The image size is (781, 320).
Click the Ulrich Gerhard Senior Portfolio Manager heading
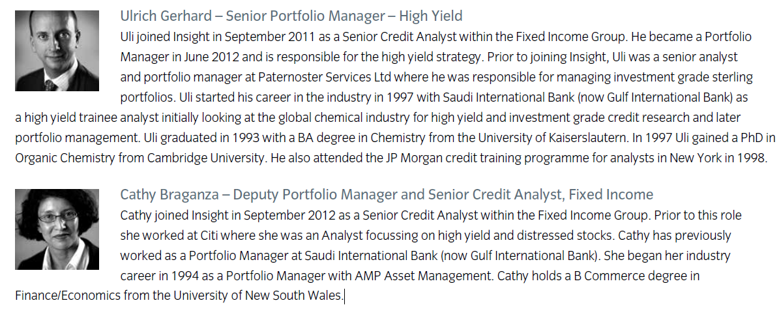291,16
